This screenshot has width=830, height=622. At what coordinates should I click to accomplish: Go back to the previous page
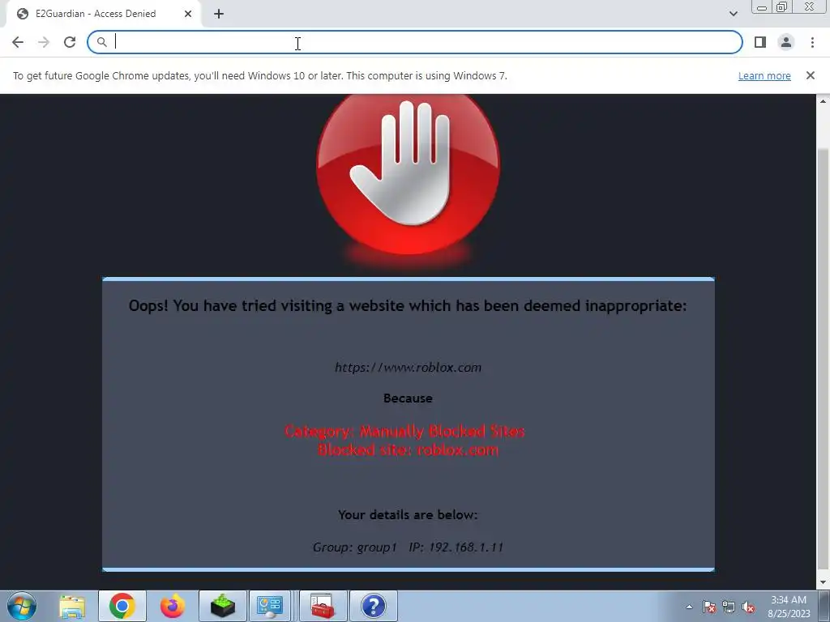(x=18, y=42)
